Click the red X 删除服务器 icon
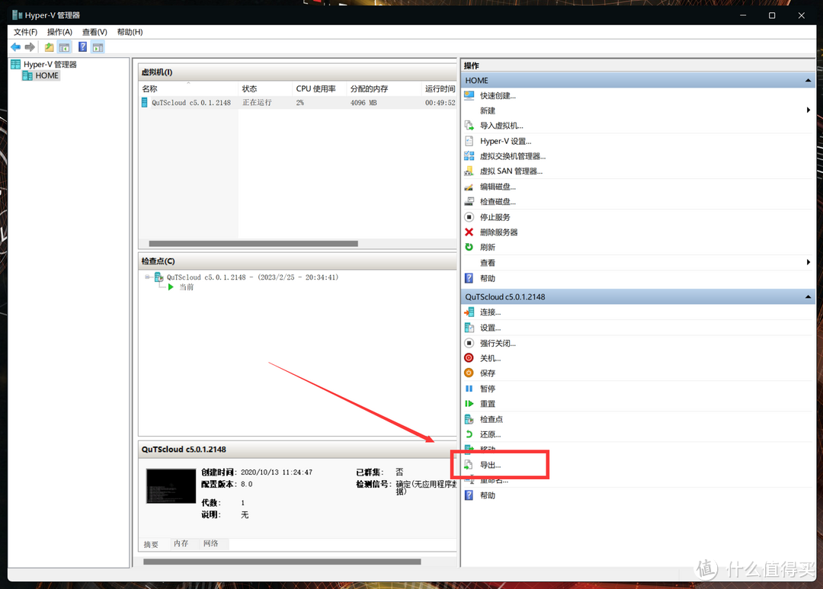 coord(469,232)
